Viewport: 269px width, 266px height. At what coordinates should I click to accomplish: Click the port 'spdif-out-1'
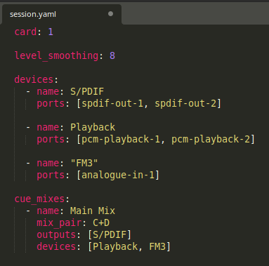tap(112, 103)
